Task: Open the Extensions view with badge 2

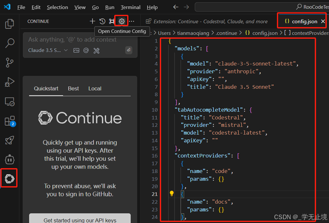Action: (x=10, y=121)
